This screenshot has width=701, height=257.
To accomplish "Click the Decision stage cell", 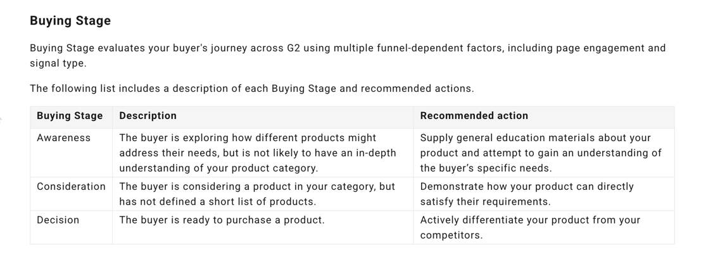I will [58, 220].
